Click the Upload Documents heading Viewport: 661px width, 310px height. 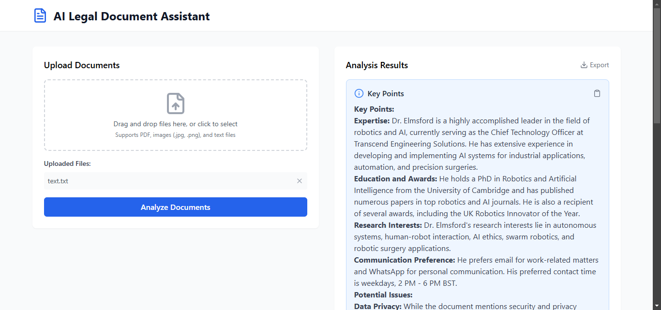[x=82, y=65]
